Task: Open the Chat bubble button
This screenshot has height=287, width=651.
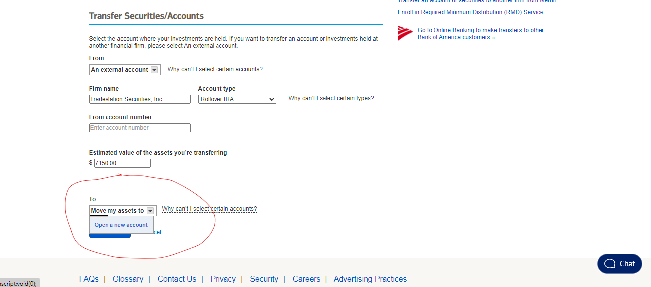Action: coord(619,264)
